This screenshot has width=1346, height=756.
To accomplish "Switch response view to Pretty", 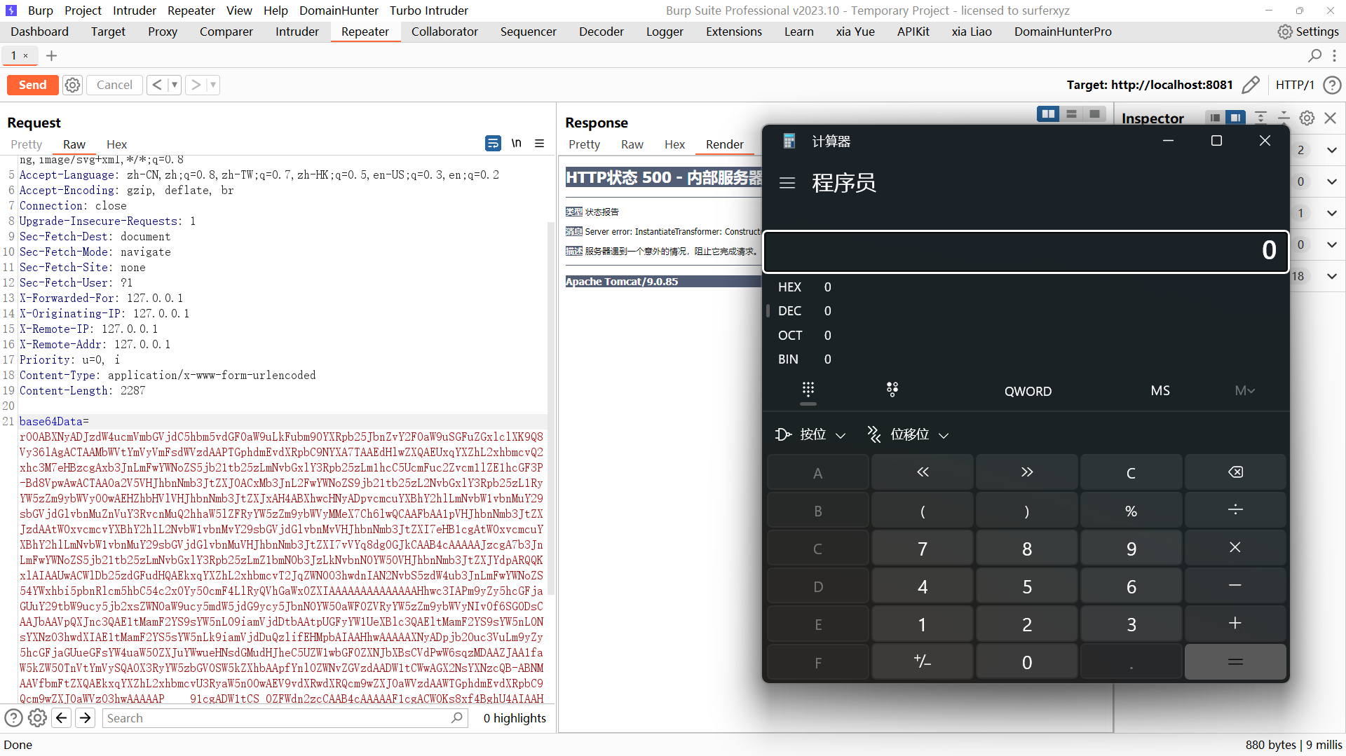I will pos(584,144).
